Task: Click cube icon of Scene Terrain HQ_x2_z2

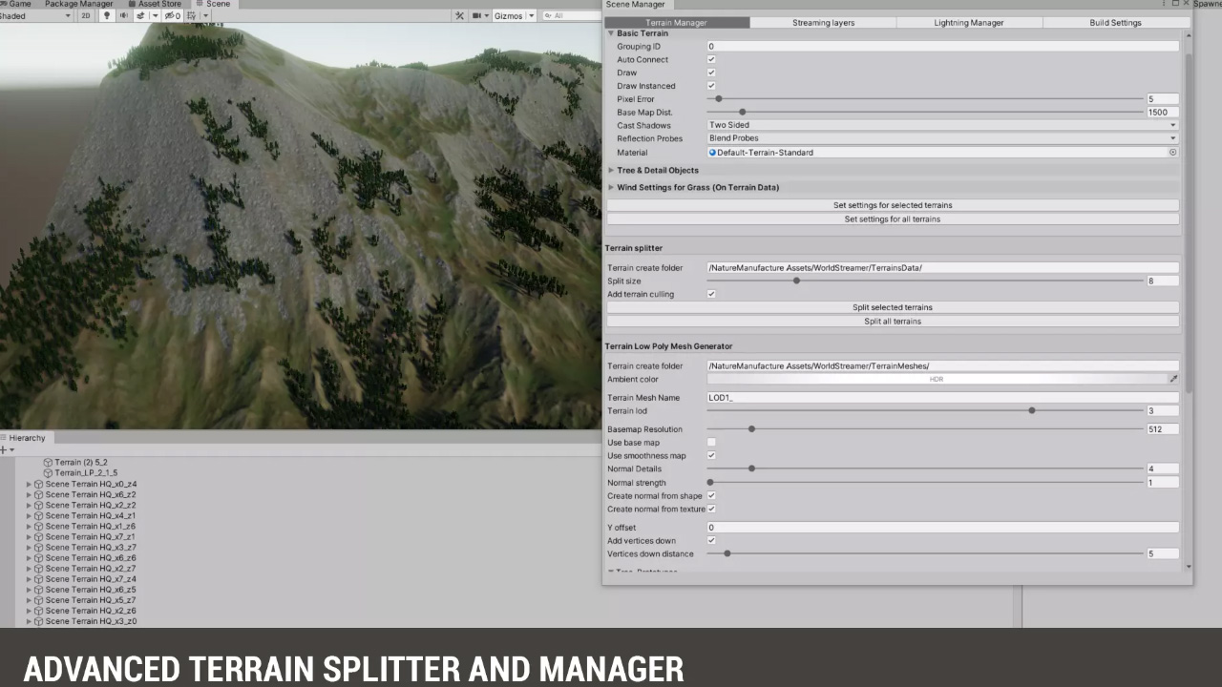Action: (39, 505)
